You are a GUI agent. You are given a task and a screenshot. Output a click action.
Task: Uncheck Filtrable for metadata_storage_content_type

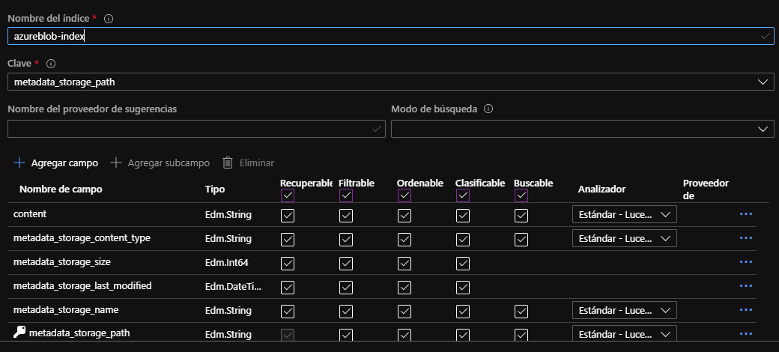[346, 240]
